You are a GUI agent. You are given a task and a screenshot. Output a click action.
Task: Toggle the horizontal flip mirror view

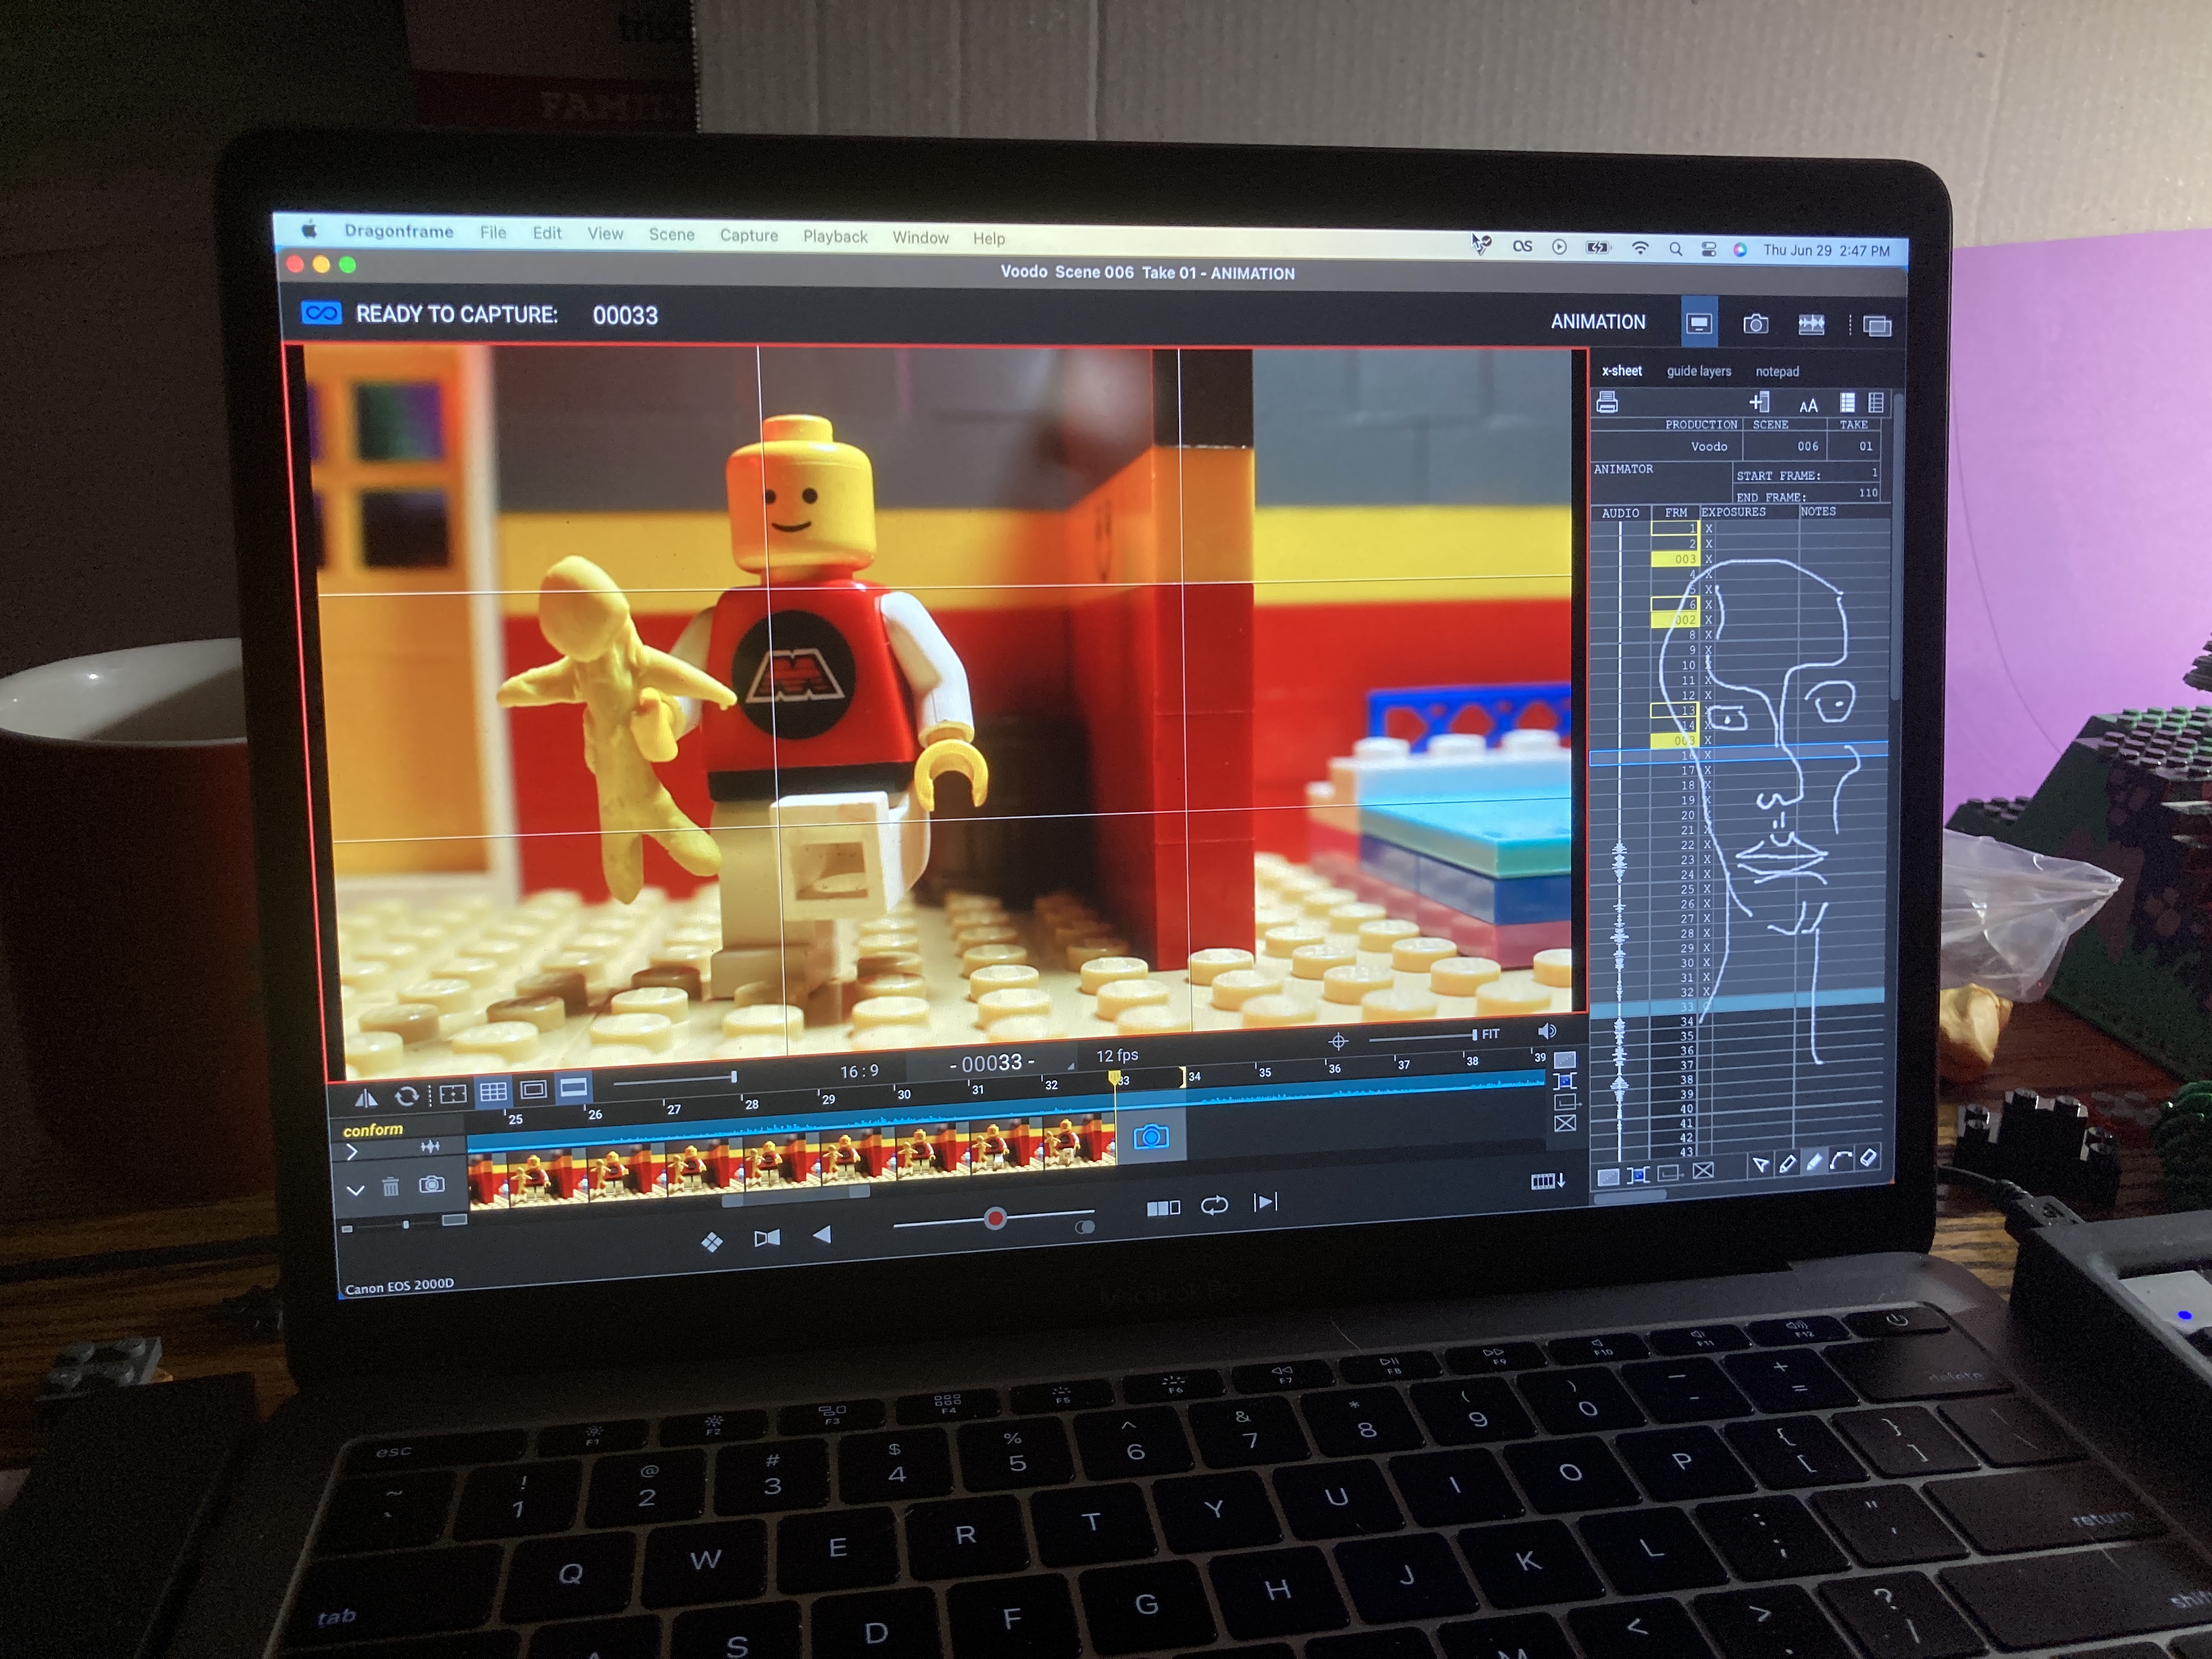pos(366,1098)
